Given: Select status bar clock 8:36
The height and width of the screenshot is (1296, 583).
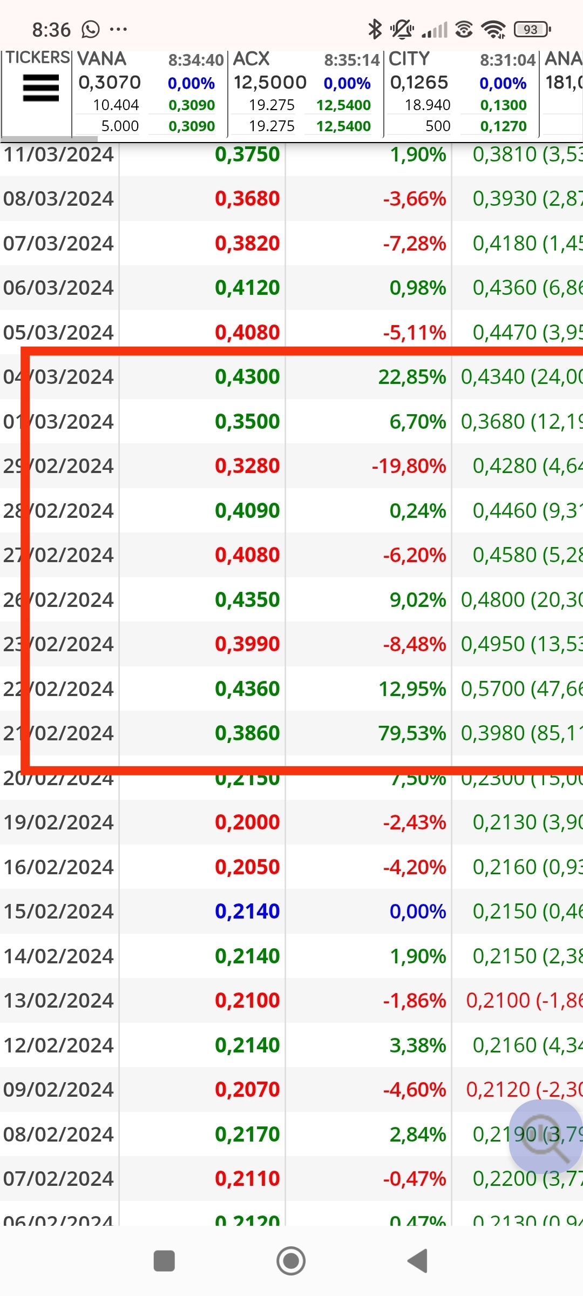Looking at the screenshot, I should tap(51, 30).
